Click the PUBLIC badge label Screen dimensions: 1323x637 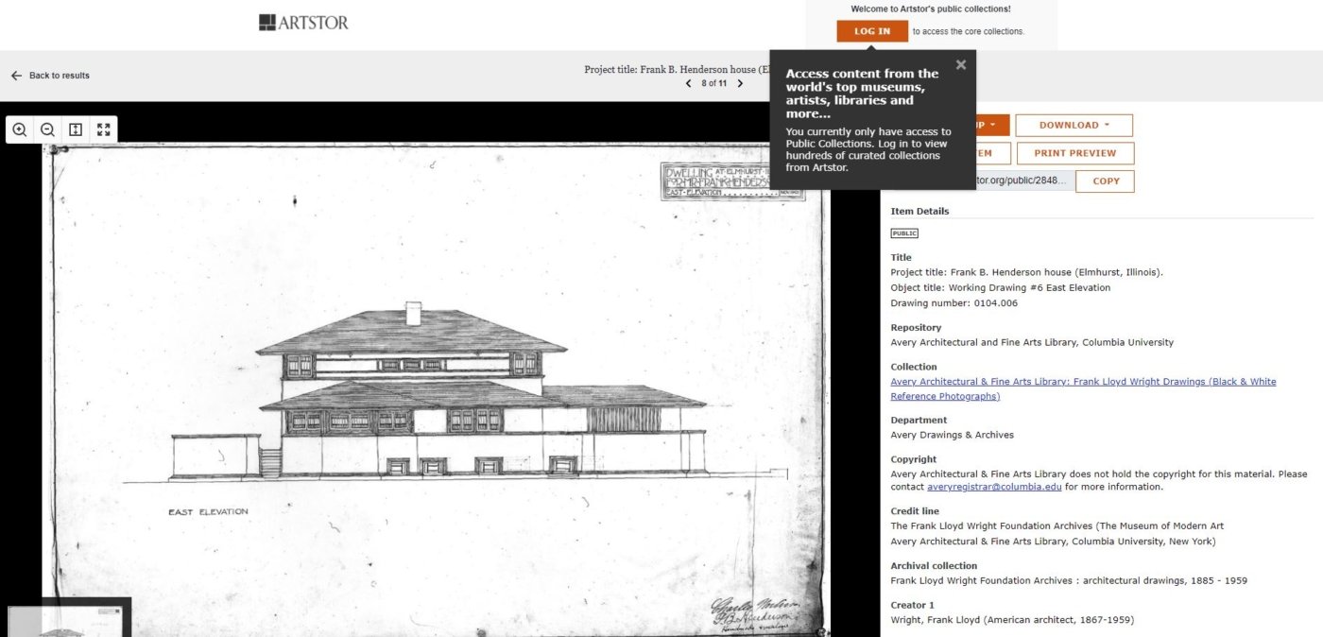coord(904,233)
